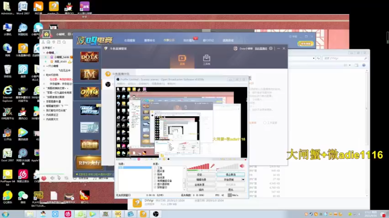Open 赛季排名 in the 09电竞 top nav
Screen dimensions: 389x218
[149, 40]
